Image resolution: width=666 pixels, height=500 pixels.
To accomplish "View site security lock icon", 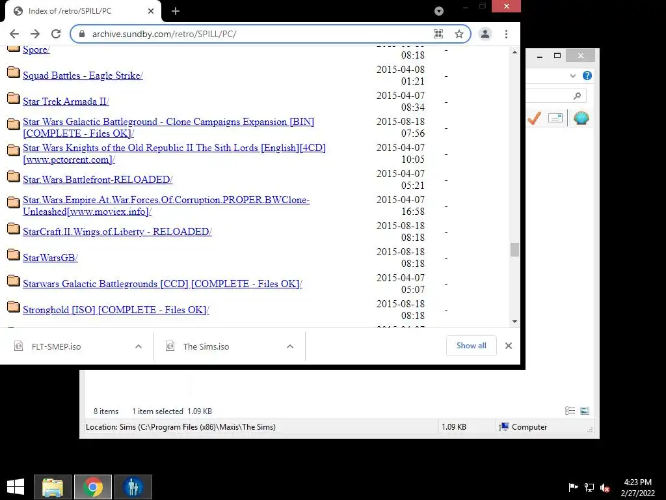I will (83, 34).
